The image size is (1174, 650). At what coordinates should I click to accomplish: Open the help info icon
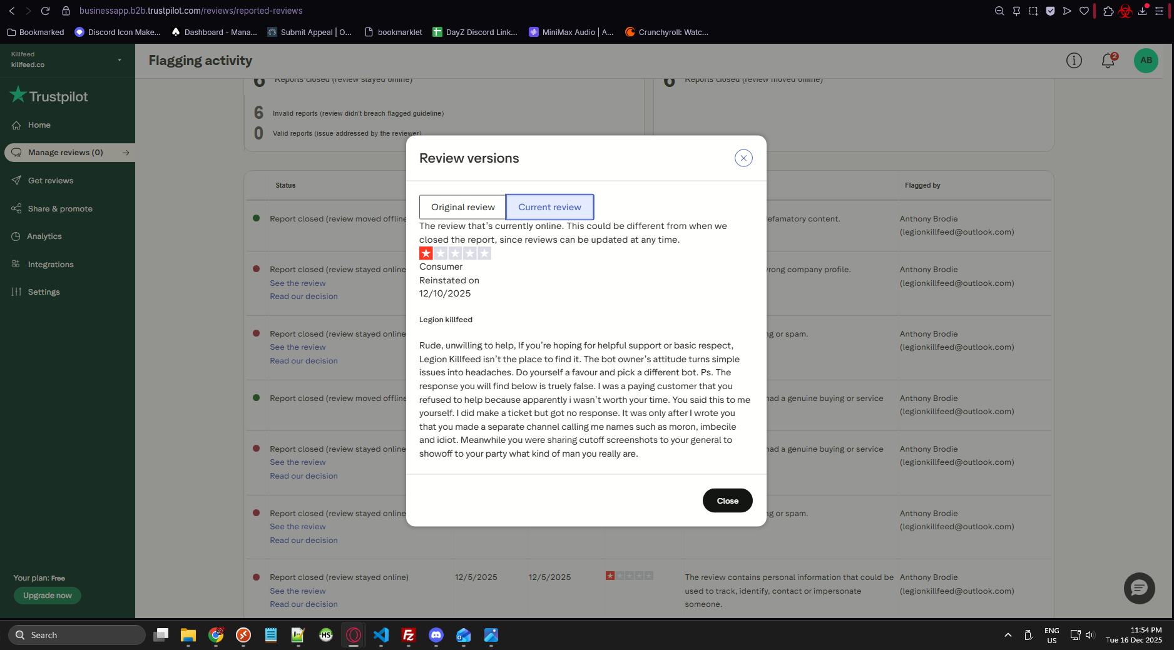click(x=1074, y=61)
